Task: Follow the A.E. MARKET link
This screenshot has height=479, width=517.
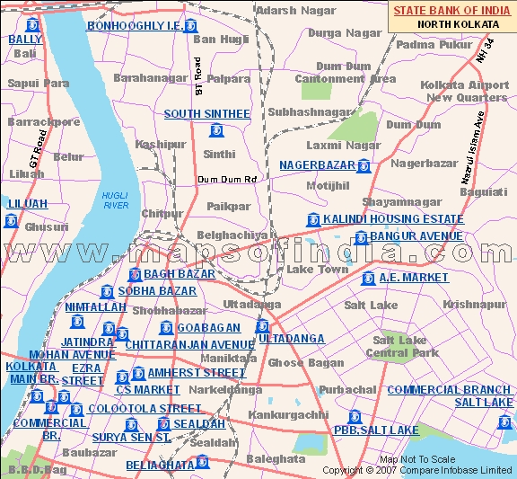Action: click(414, 278)
